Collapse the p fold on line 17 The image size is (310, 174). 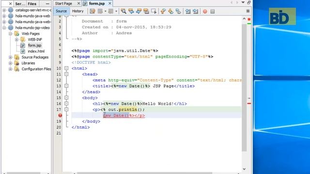(66, 109)
